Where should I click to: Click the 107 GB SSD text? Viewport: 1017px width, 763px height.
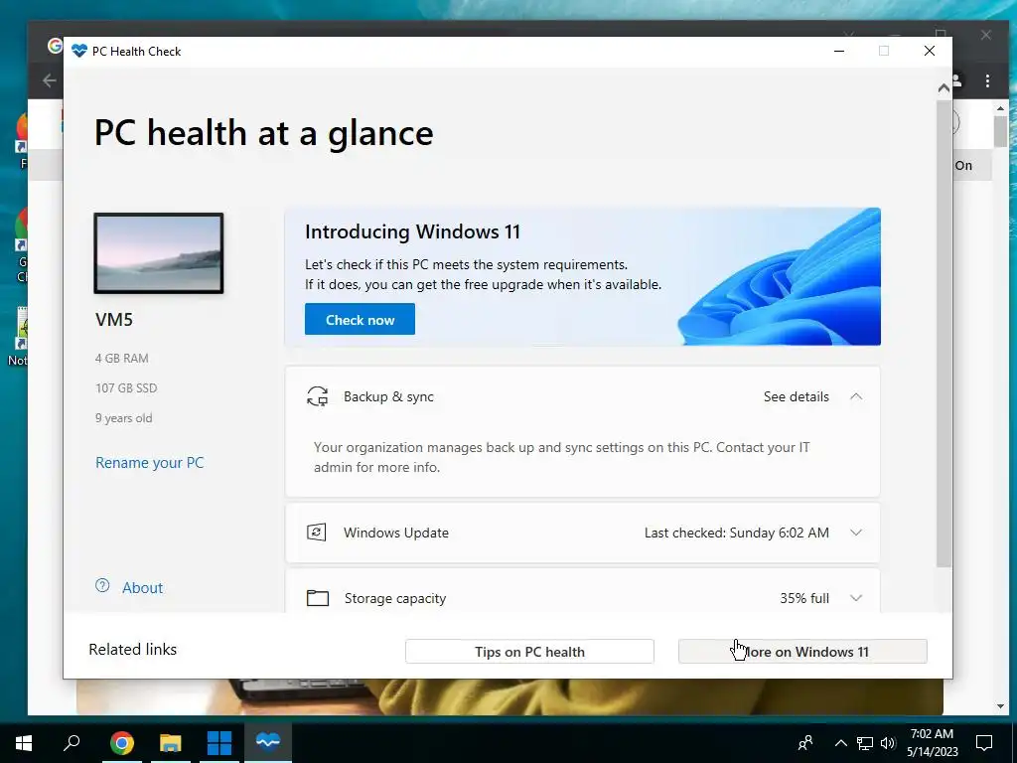pyautogui.click(x=126, y=388)
